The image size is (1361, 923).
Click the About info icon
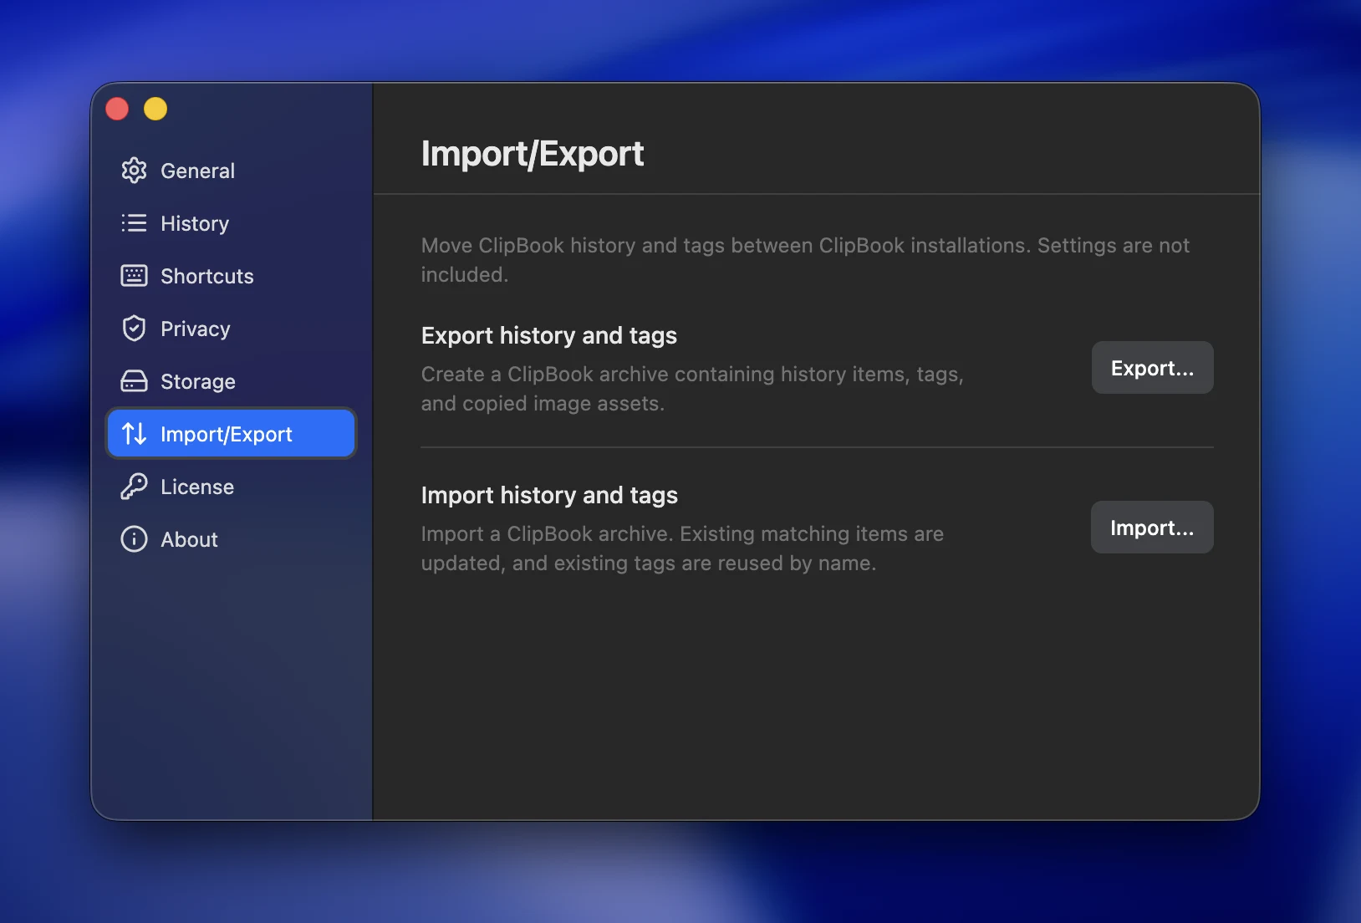click(134, 539)
